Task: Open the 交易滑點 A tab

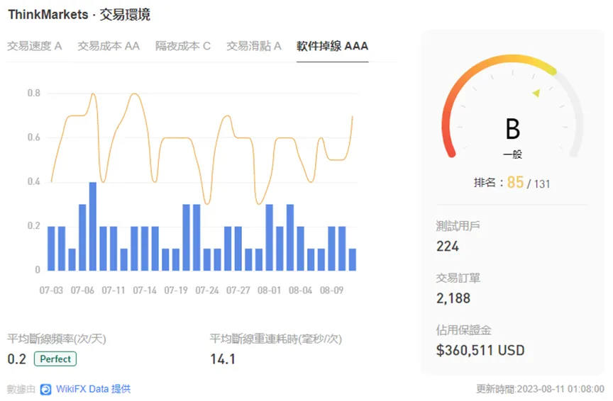Action: pyautogui.click(x=254, y=46)
